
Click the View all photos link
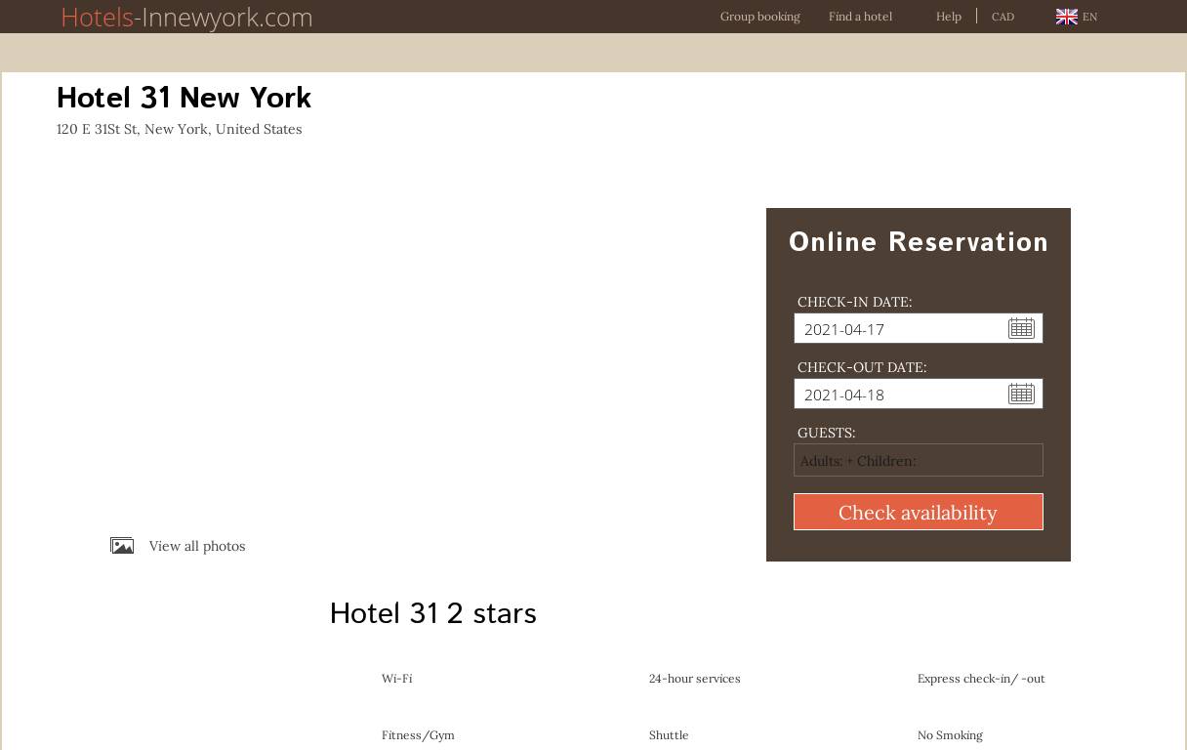click(x=197, y=546)
